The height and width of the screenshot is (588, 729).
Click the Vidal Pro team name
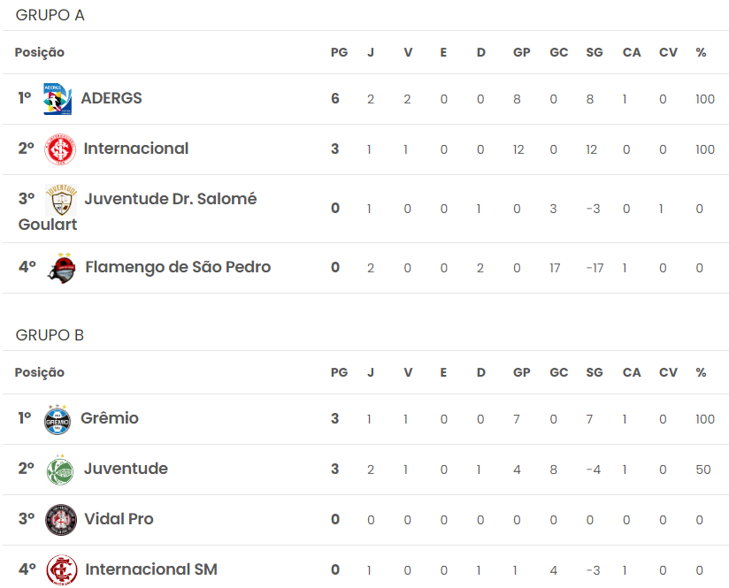[119, 519]
